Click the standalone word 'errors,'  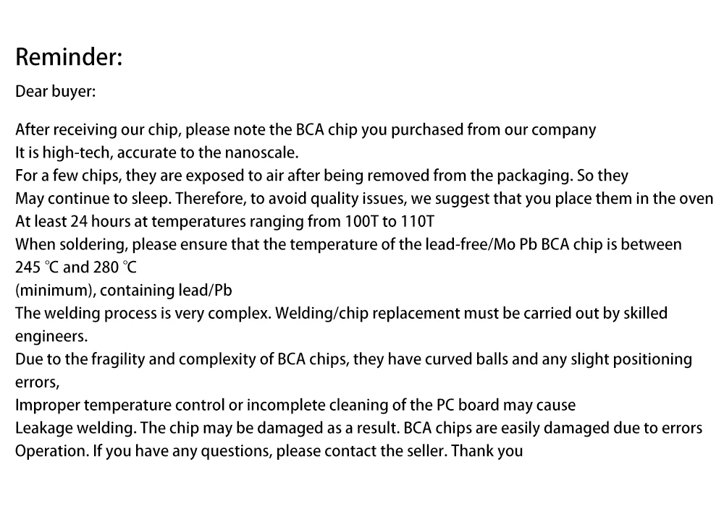click(38, 382)
